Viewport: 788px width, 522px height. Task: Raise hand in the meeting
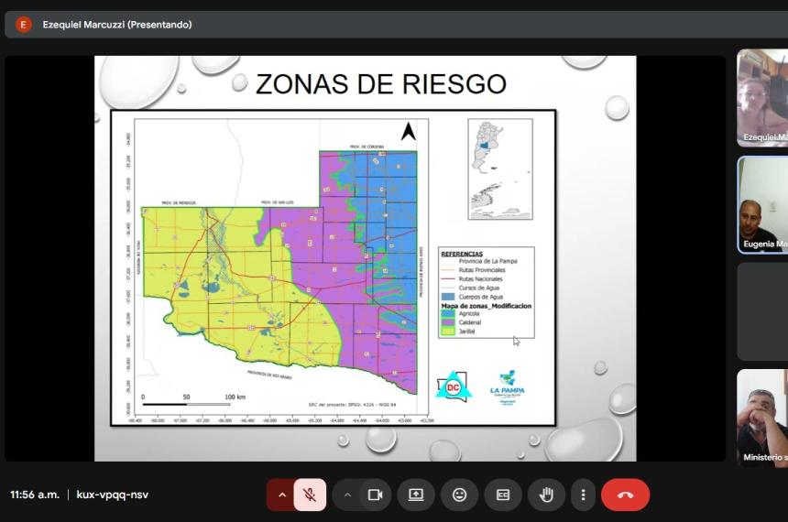click(546, 495)
